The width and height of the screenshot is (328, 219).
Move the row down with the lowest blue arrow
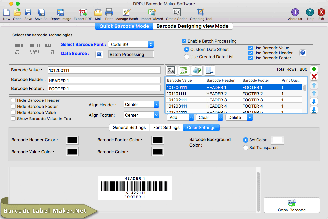314,110
